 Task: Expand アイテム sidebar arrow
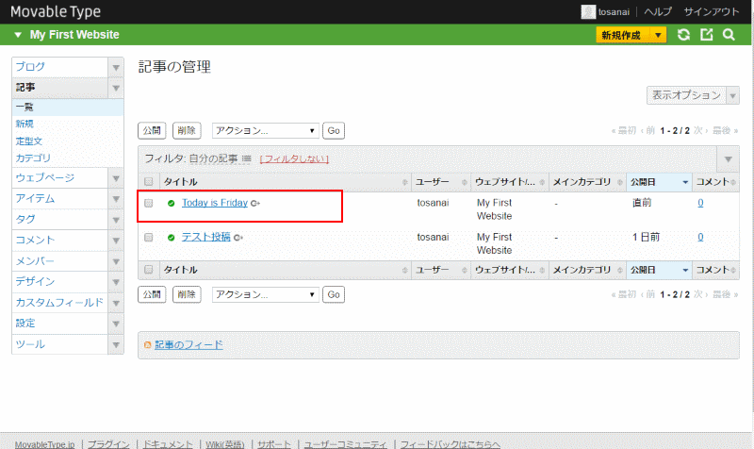116,199
